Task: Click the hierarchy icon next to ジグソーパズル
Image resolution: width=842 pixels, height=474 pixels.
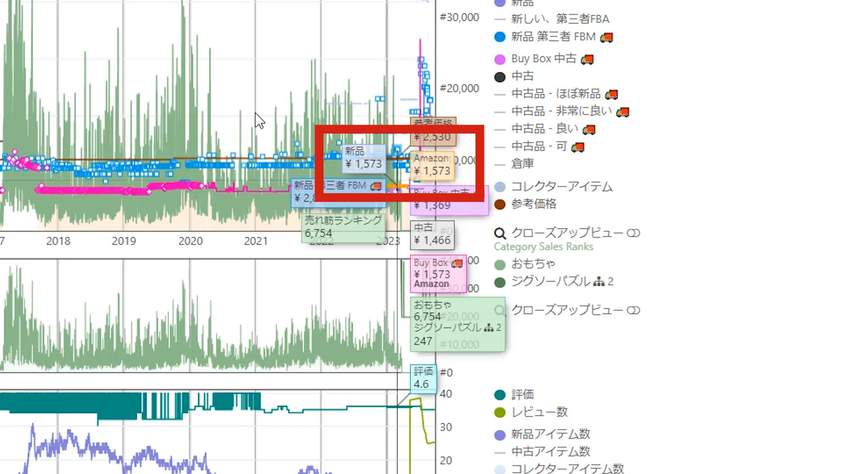Action: [599, 282]
